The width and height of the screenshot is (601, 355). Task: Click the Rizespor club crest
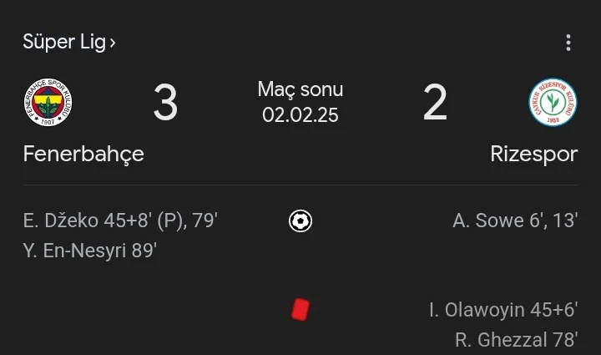pyautogui.click(x=552, y=104)
